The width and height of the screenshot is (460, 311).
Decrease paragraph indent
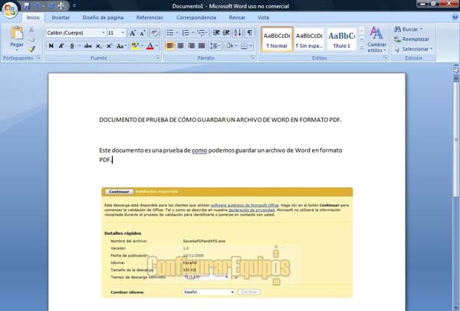pos(216,32)
